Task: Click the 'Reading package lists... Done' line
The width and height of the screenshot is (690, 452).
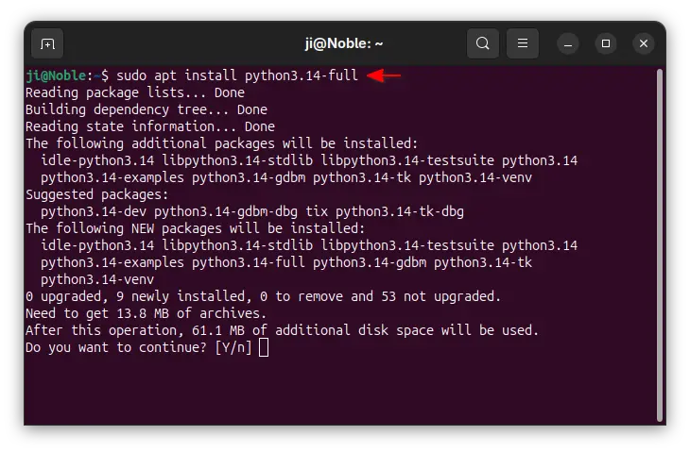Action: coord(135,92)
